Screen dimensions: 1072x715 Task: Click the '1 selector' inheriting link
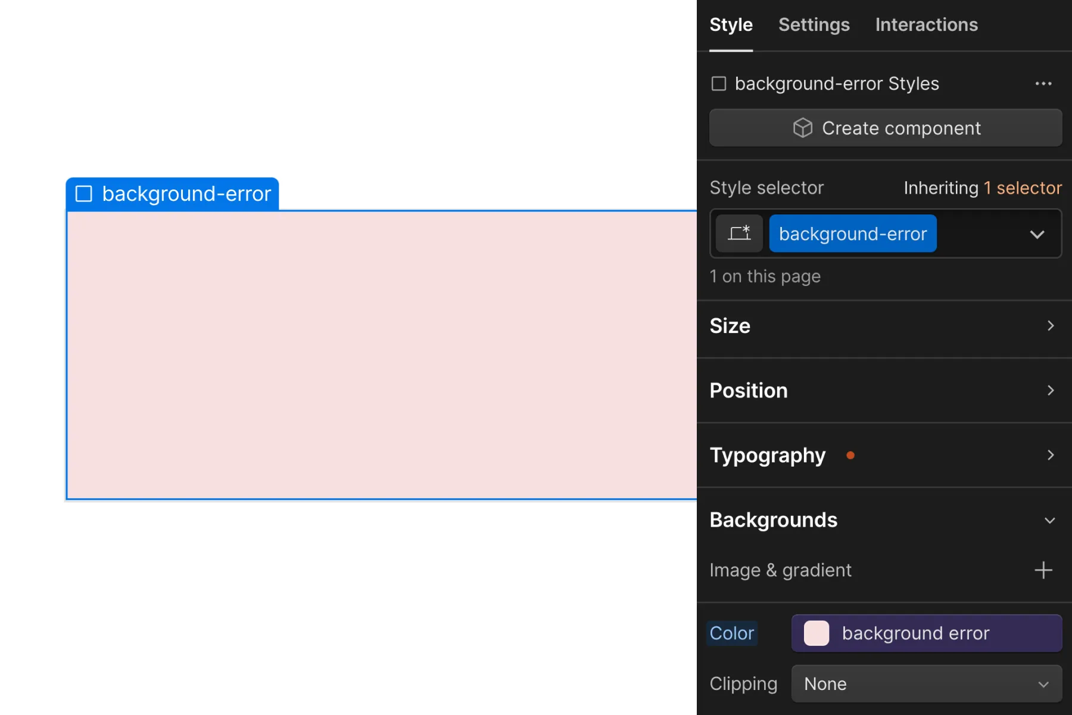(1023, 188)
